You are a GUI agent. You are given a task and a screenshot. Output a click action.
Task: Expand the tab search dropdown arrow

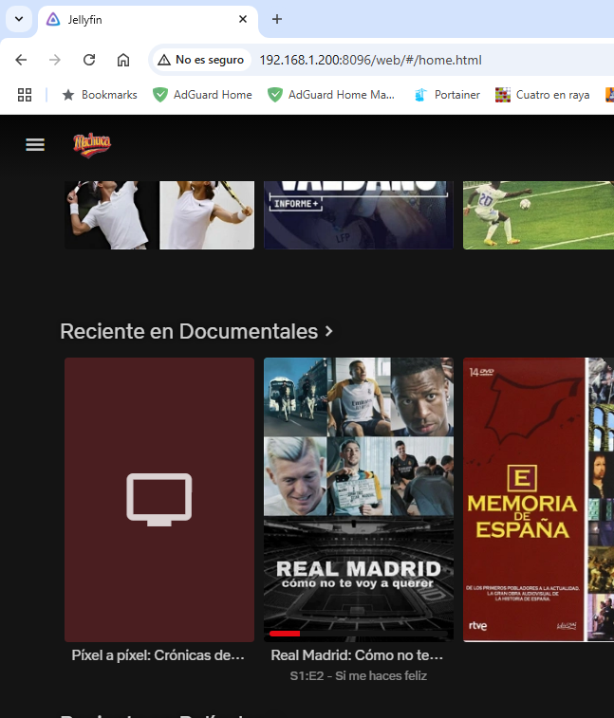pos(18,19)
